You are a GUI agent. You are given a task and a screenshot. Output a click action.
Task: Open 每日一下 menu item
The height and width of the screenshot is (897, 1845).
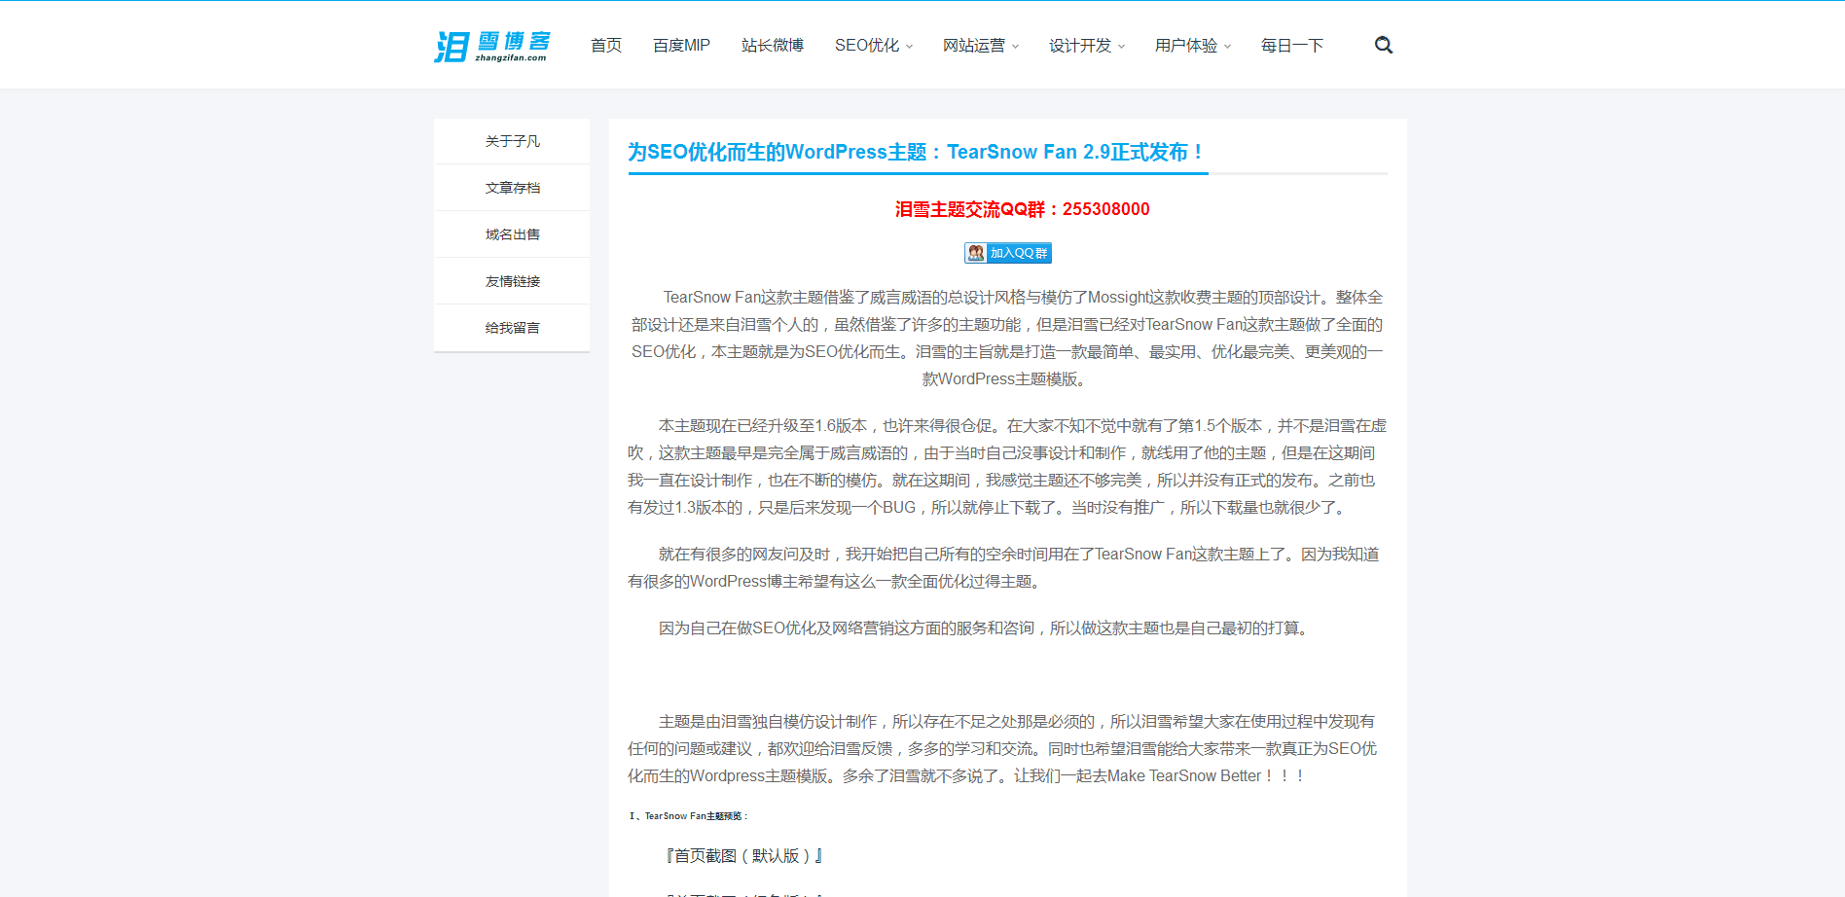tap(1291, 46)
